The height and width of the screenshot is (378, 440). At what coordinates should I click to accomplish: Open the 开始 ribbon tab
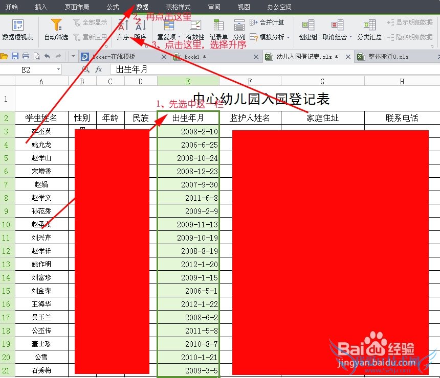11,7
